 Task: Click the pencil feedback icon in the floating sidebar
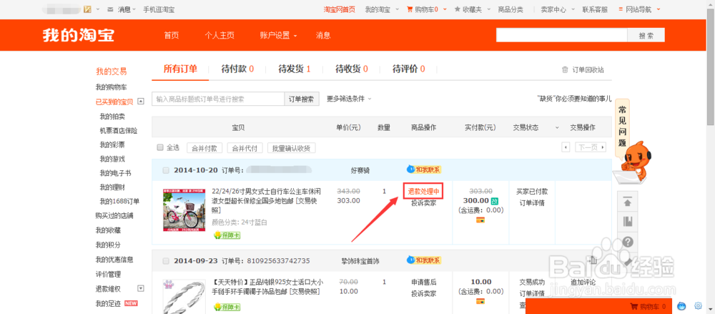click(x=628, y=262)
